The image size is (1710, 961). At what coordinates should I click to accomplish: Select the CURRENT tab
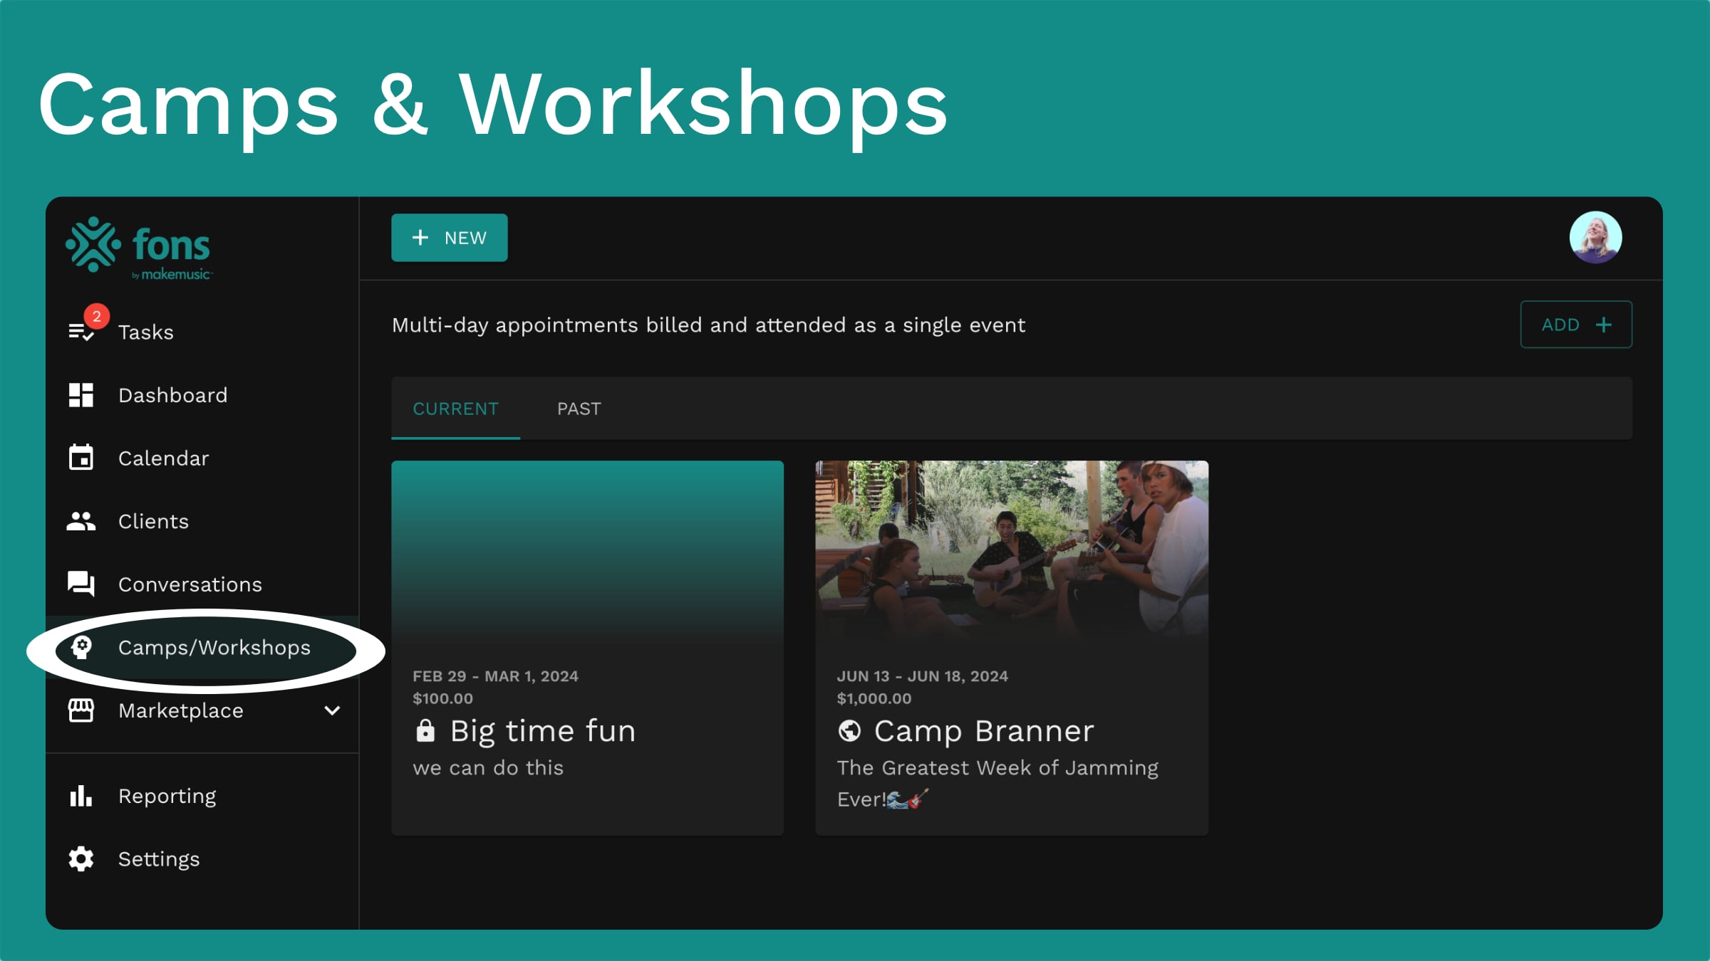[x=455, y=409]
